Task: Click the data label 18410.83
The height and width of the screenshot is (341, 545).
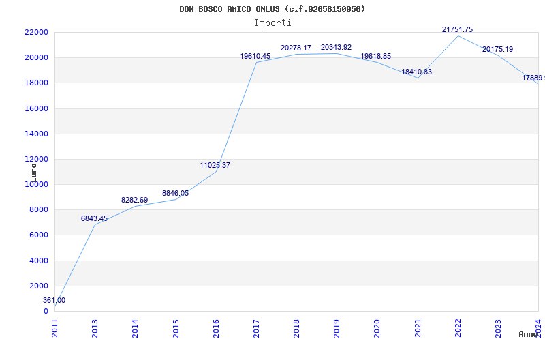Action: coord(417,72)
